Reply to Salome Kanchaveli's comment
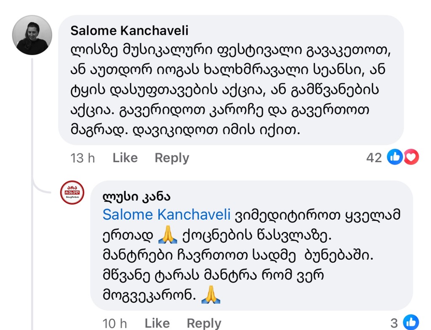431x330 pixels. [x=172, y=158]
